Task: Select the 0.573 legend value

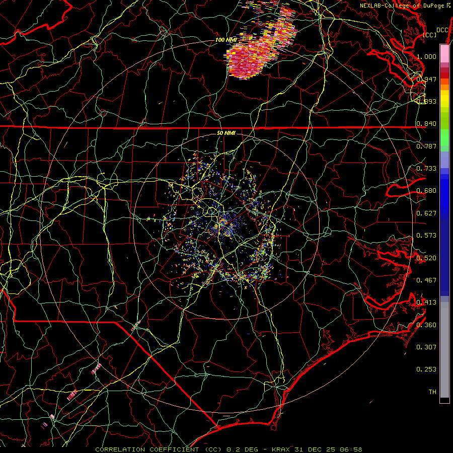Action: (x=426, y=236)
